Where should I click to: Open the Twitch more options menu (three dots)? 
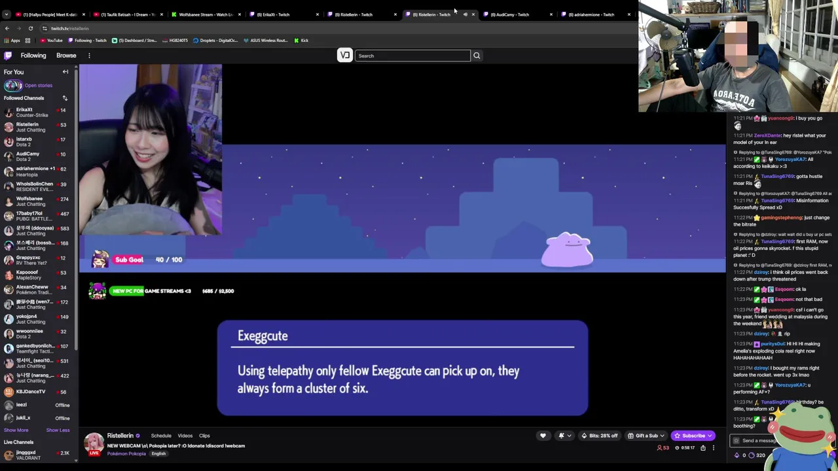coord(89,56)
